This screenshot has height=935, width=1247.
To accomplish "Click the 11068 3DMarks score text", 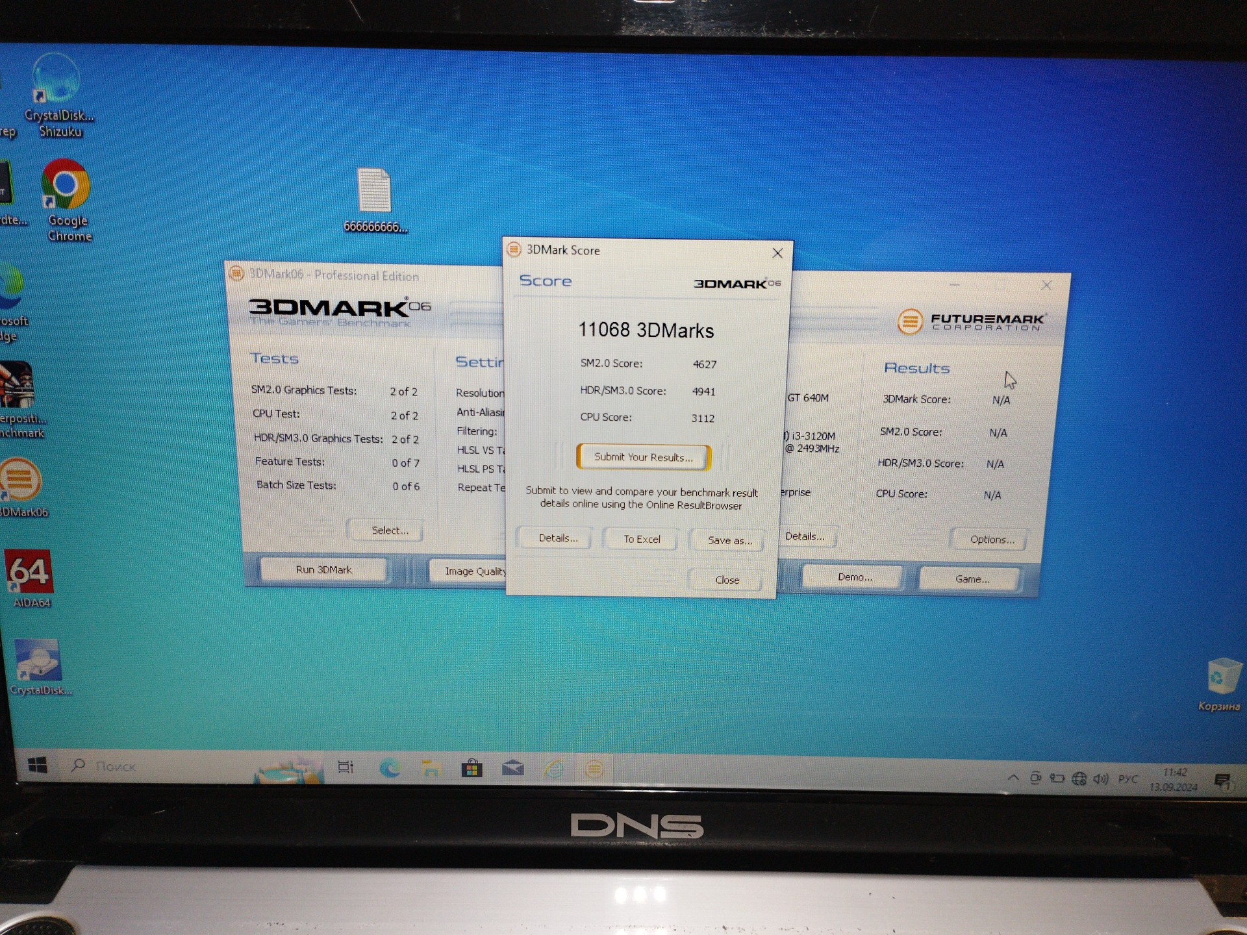I will tap(646, 330).
